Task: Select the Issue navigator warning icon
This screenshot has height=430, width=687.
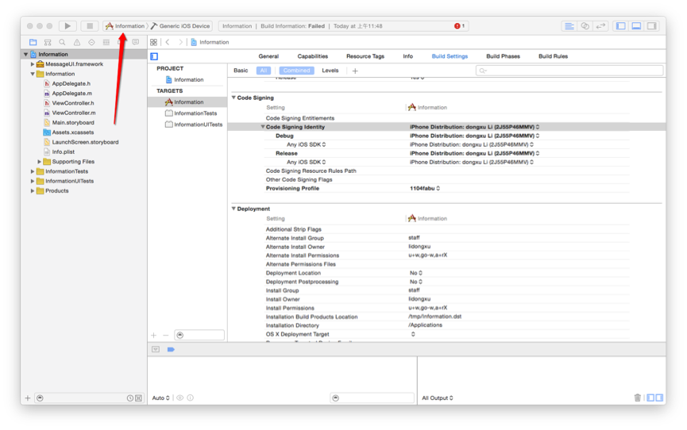Action: [x=77, y=42]
